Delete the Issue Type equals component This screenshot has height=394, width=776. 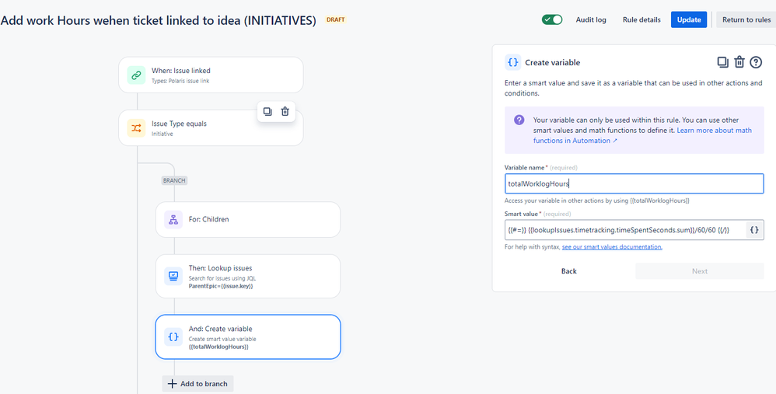click(285, 111)
